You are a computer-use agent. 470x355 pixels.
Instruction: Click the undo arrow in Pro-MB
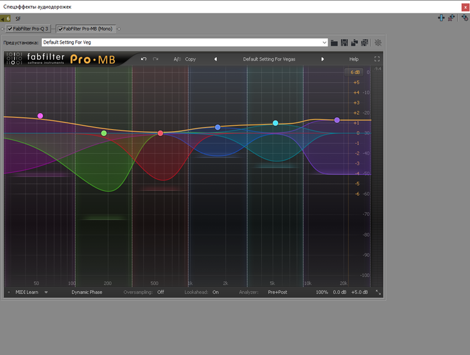[x=143, y=59]
